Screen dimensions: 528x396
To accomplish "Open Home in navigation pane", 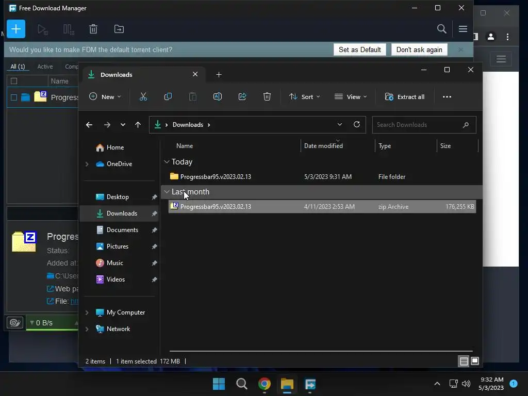I will [x=115, y=147].
